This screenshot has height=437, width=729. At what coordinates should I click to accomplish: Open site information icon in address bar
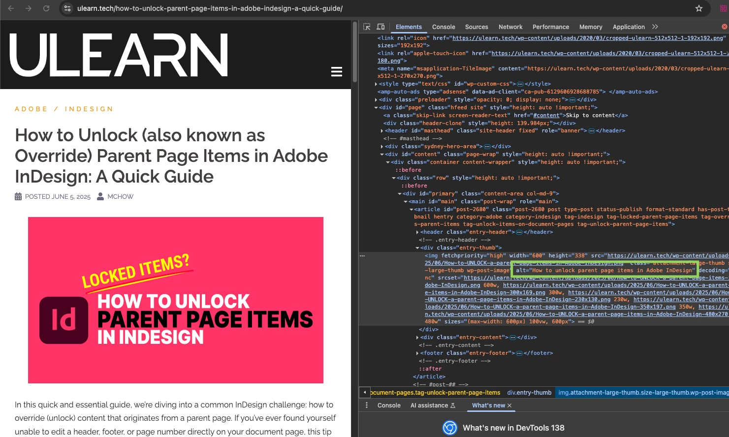pos(68,8)
